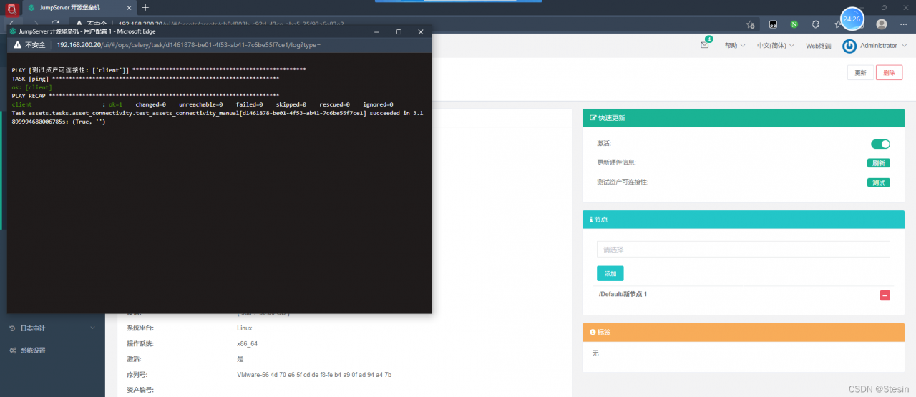Open the mail notifications envelope icon

(704, 45)
